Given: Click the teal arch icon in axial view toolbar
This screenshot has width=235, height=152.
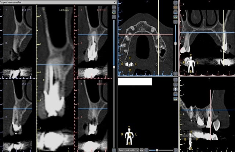Looking at the screenshot, I should [176, 17].
